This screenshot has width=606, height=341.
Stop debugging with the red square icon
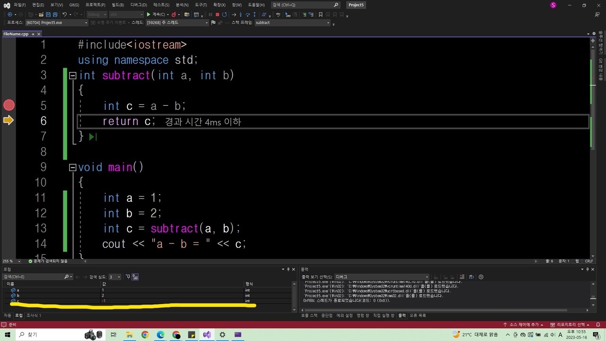[x=217, y=14]
